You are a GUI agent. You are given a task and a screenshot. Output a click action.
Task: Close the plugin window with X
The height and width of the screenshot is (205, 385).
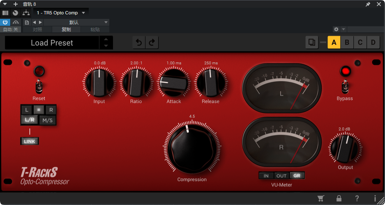pos(378,4)
